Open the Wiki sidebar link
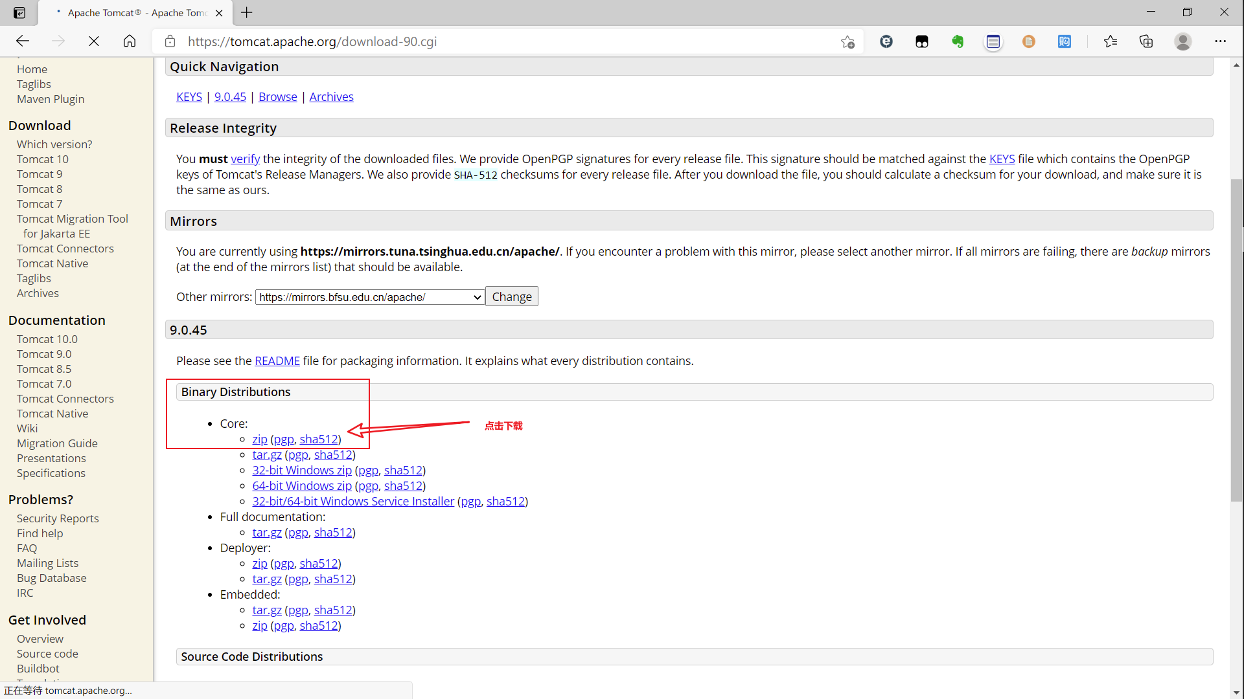Image resolution: width=1244 pixels, height=699 pixels. coord(27,428)
